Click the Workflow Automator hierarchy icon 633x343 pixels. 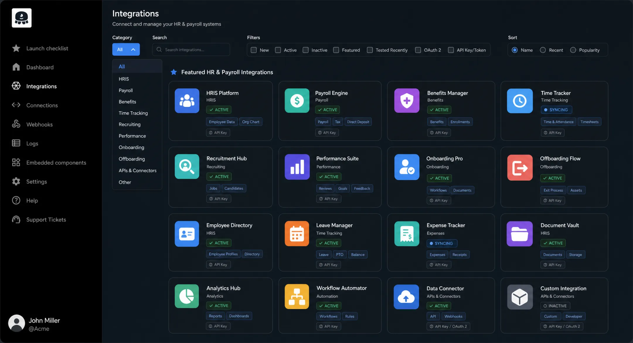297,296
